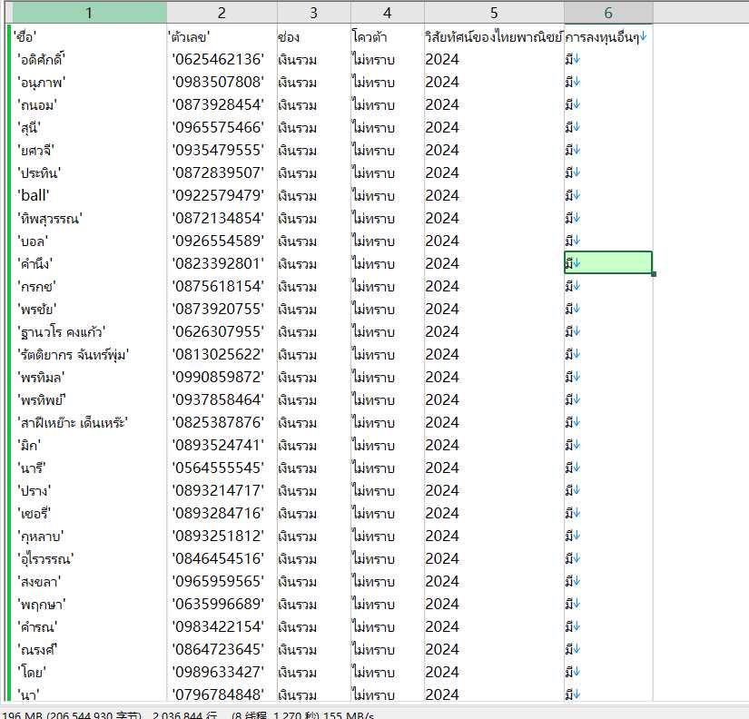Select the name cell 'รัตติยากร จันทร์พุ่ม'

point(89,354)
